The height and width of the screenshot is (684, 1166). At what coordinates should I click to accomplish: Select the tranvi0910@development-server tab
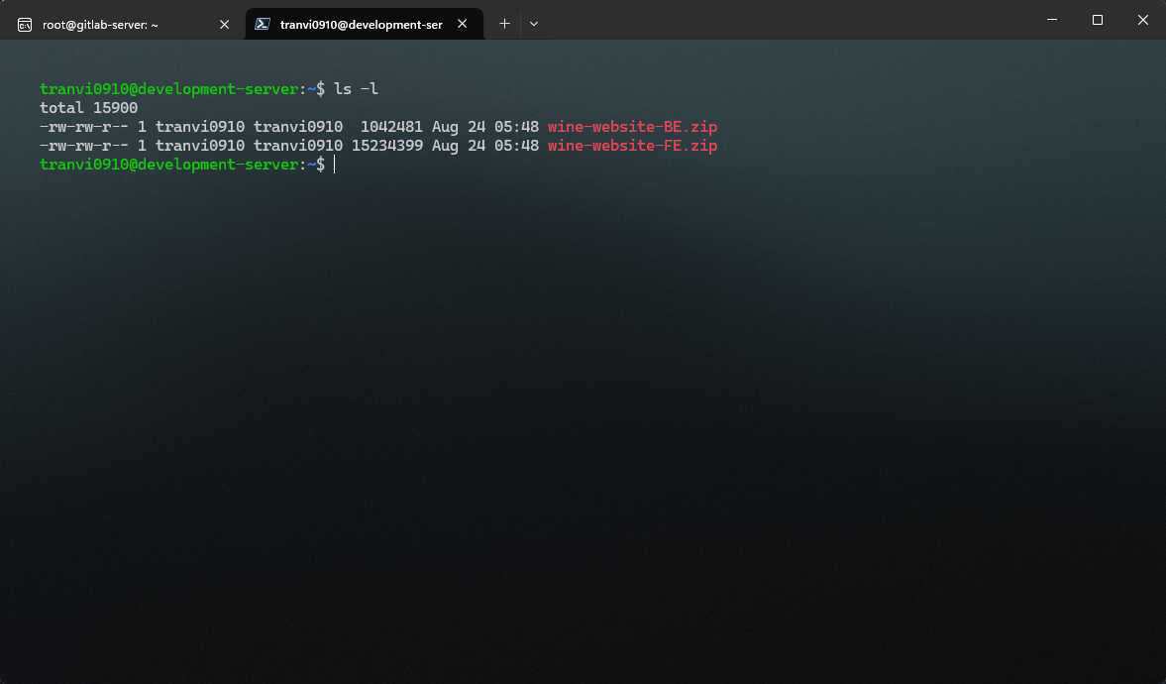[x=362, y=24]
